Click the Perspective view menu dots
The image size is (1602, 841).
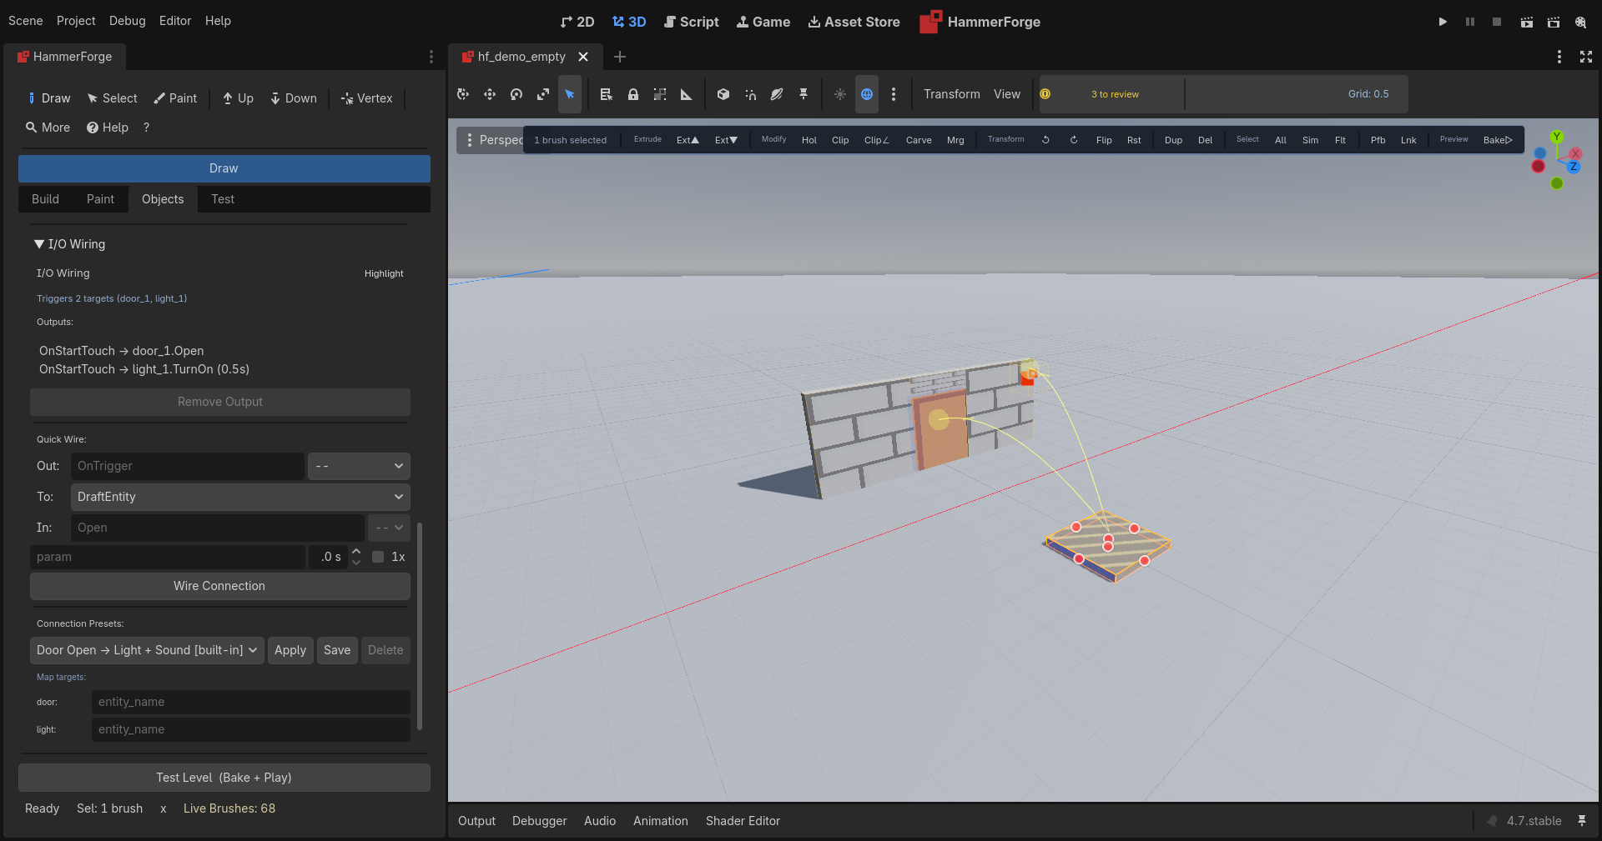pos(470,140)
